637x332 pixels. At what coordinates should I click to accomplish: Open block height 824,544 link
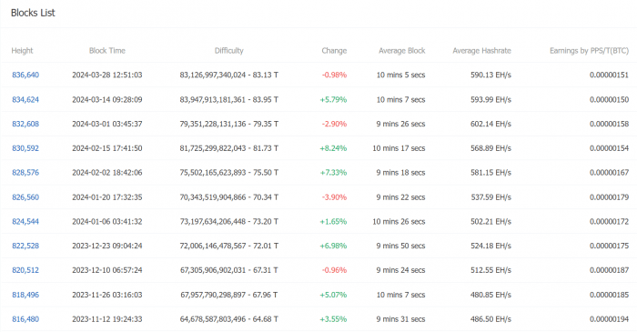click(25, 222)
